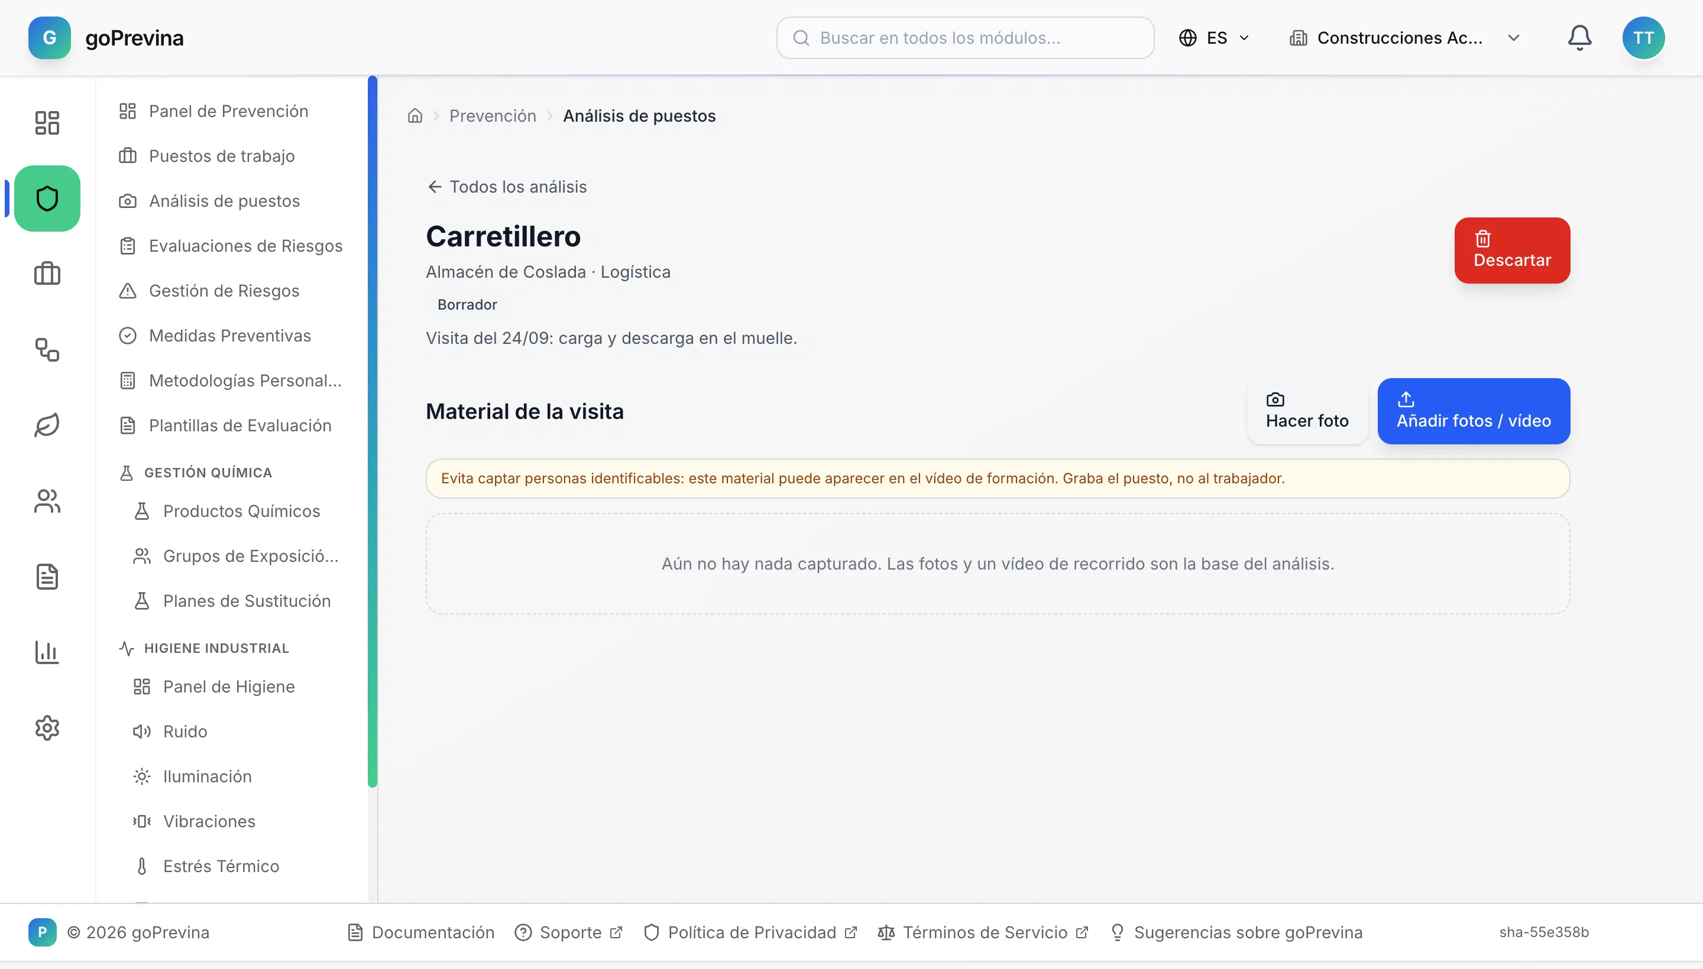This screenshot has height=969, width=1703.
Task: Open the Términos de Servicio footer link
Action: tap(983, 932)
